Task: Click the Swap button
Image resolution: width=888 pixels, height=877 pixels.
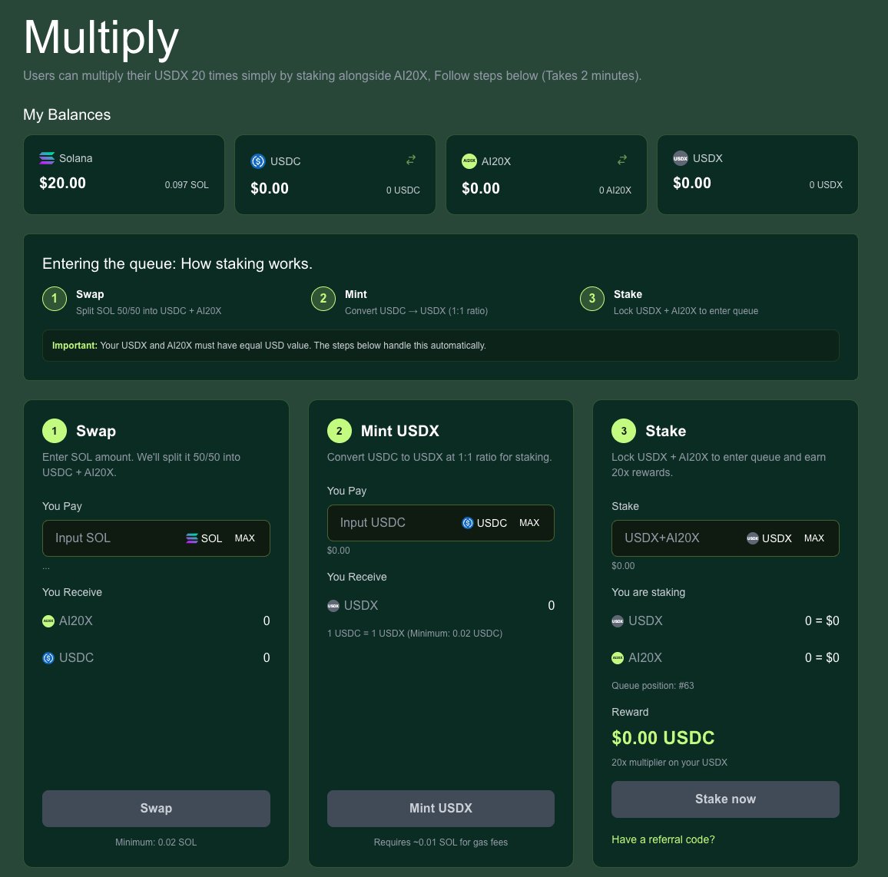Action: (x=156, y=809)
